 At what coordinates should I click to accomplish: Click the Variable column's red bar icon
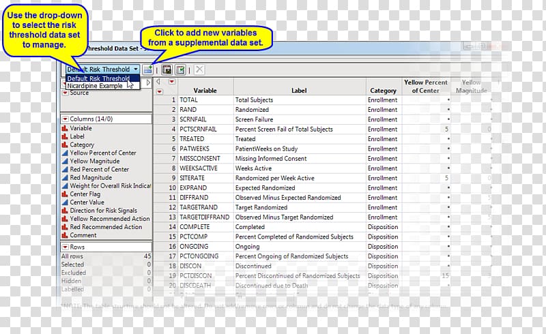(x=65, y=128)
